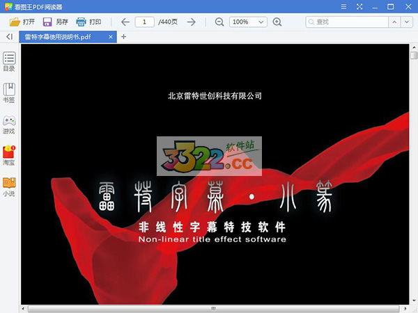Click the horizontal scrollbar right arrow
This screenshot has width=418, height=313.
405,309
